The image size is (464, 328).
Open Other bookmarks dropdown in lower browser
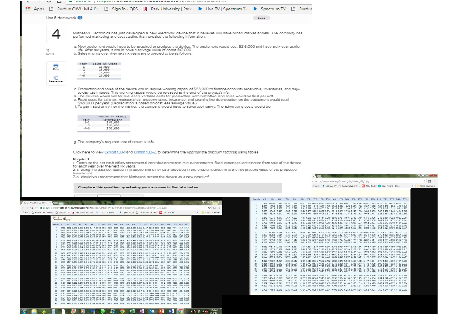213,212
